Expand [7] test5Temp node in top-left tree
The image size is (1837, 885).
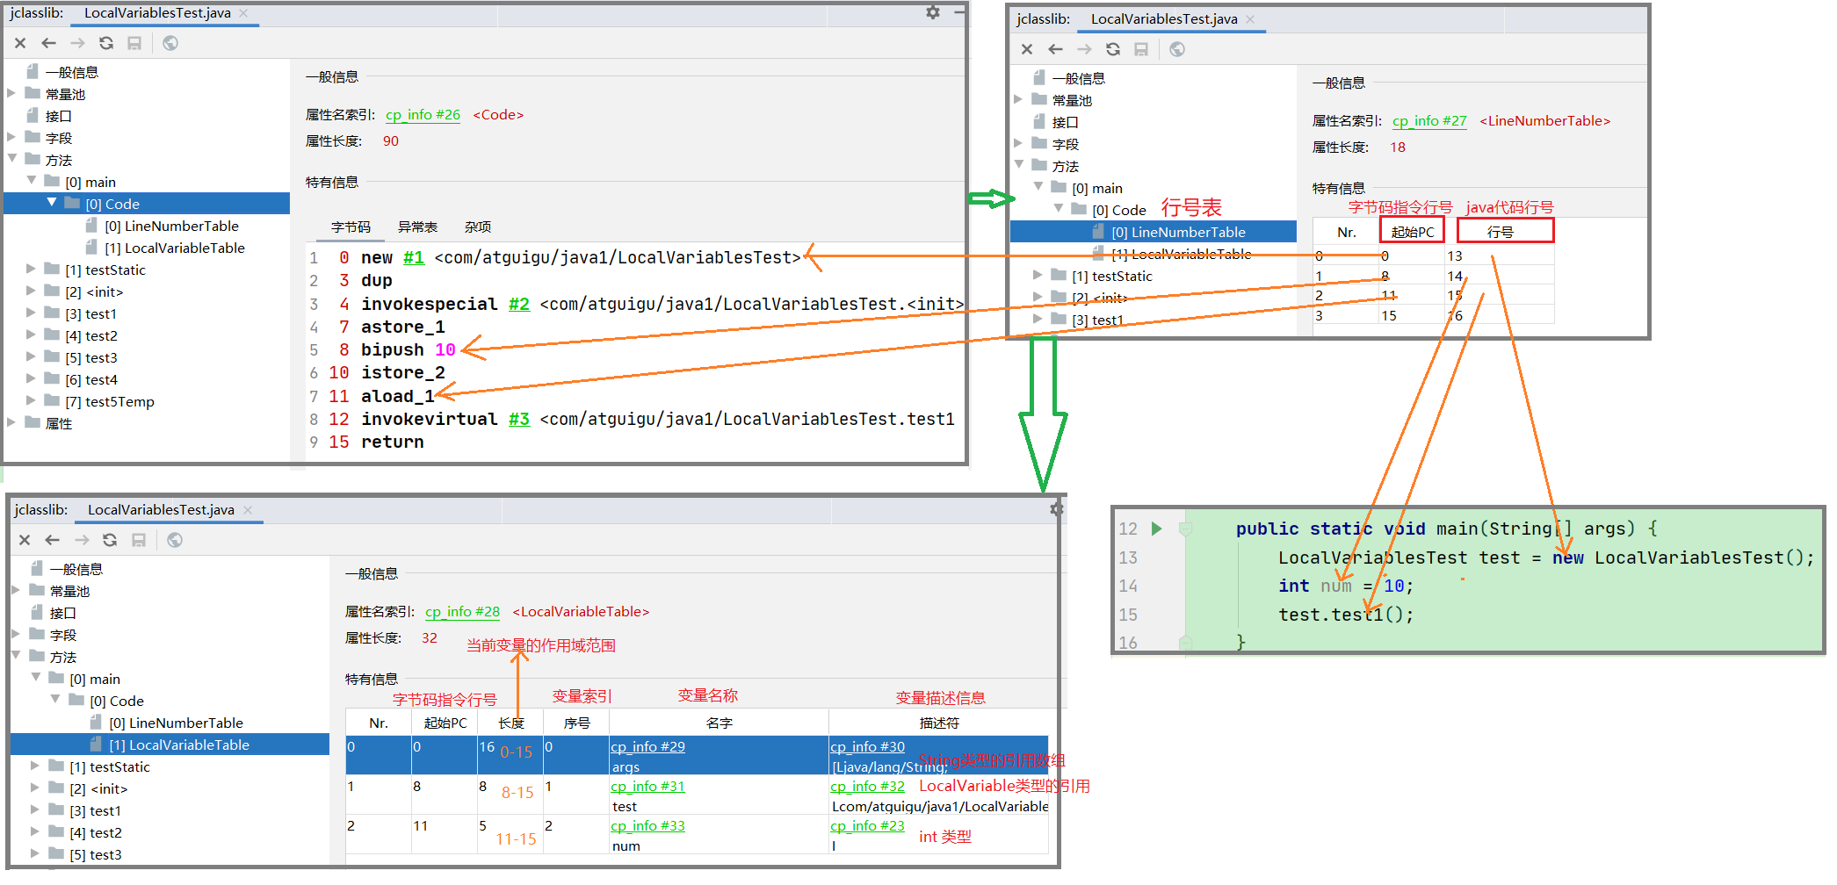[x=31, y=401]
